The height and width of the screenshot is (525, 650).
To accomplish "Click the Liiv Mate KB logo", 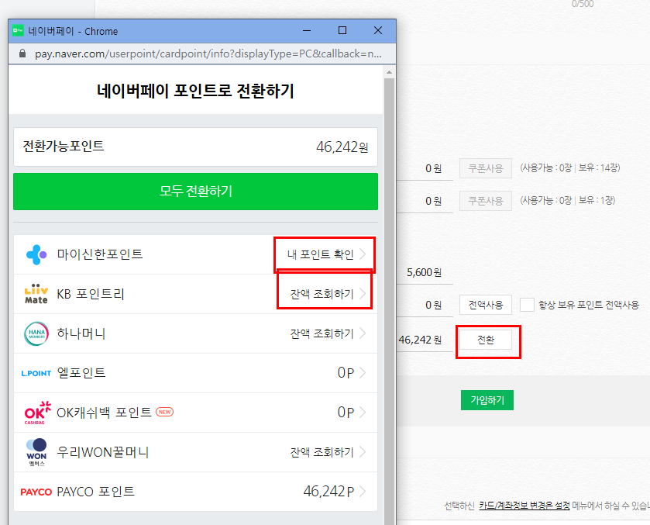I will [x=36, y=294].
